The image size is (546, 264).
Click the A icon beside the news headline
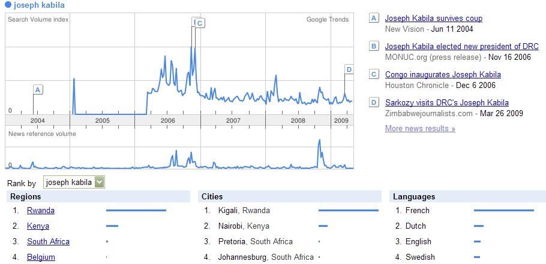point(374,18)
